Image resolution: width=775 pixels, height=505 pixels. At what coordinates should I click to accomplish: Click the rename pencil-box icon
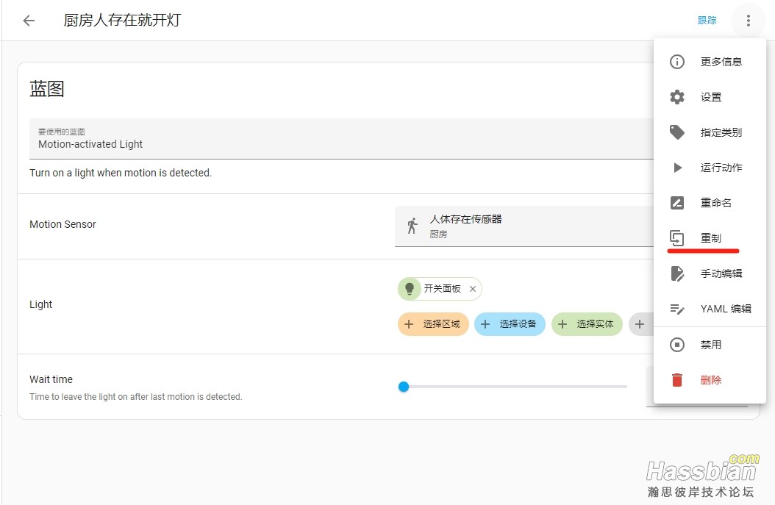coord(677,203)
